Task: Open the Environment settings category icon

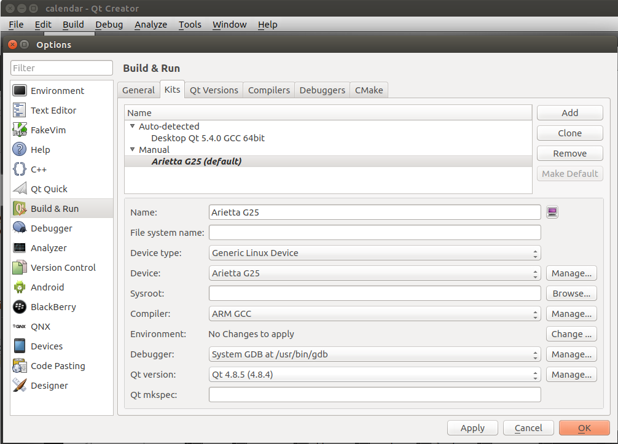Action: (19, 91)
